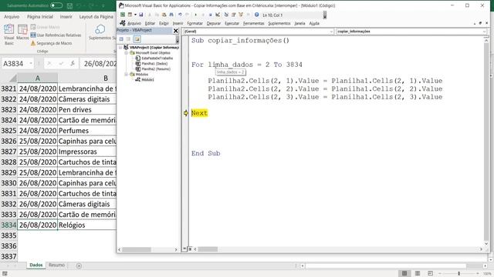Click the Help question mark icon in VBA
Image resolution: width=494 pixels, height=277 pixels.
[x=257, y=15]
